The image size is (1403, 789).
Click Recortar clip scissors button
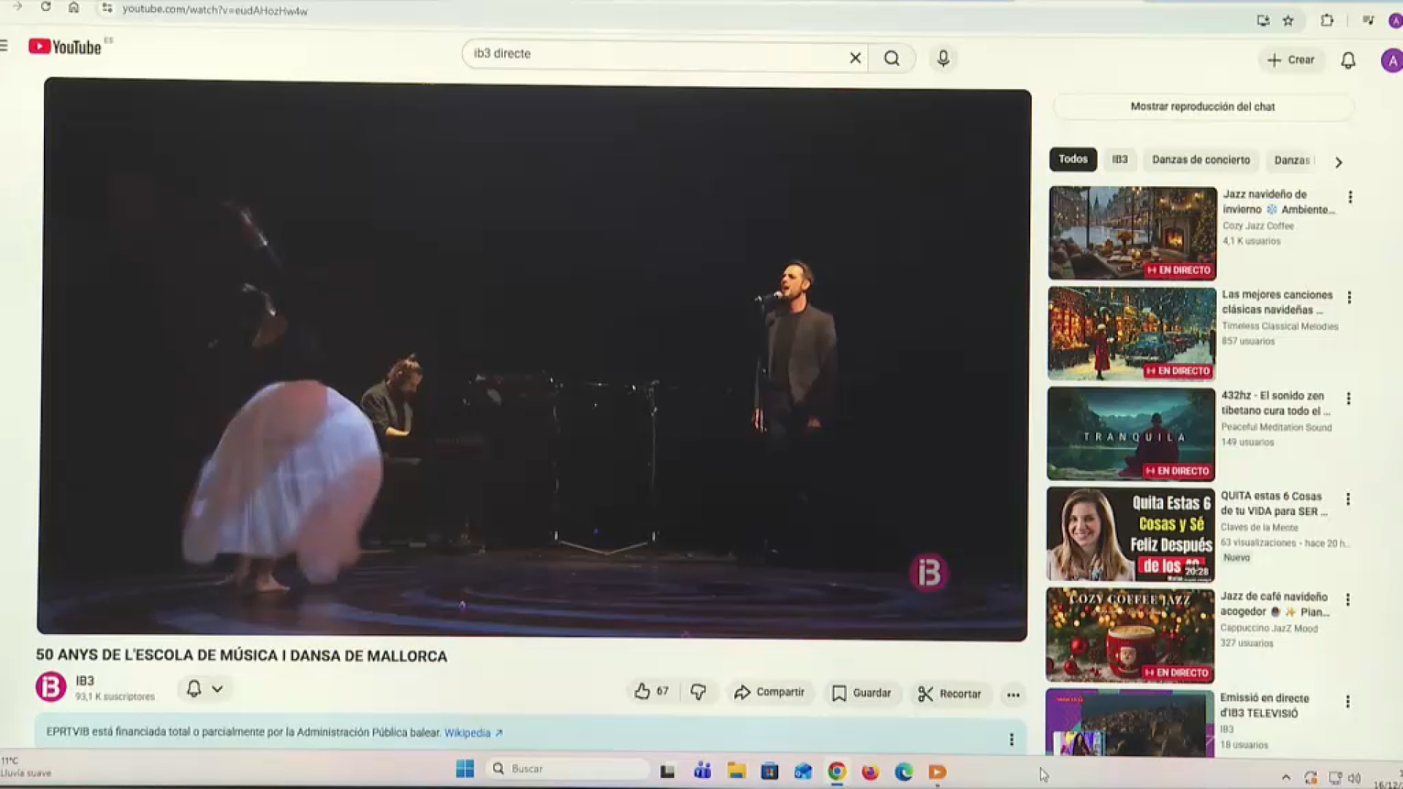click(949, 694)
